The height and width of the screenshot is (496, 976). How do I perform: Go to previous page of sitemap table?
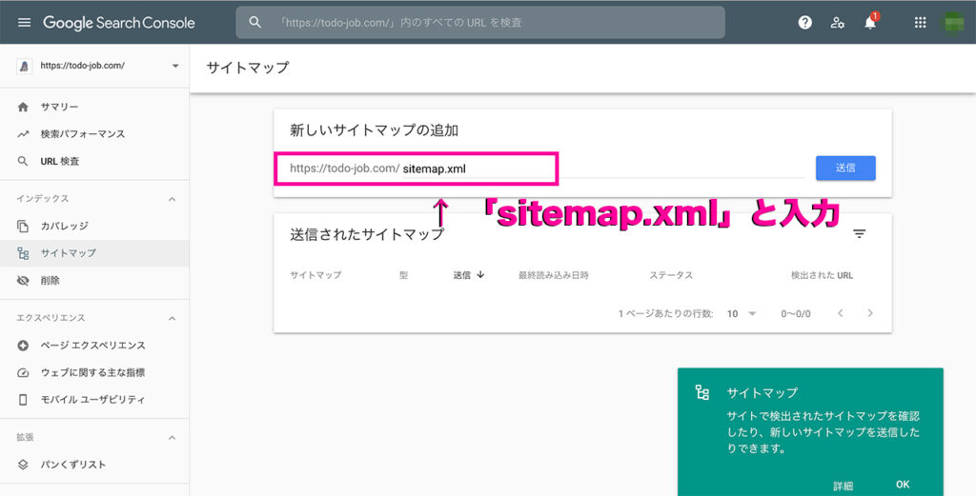[841, 313]
